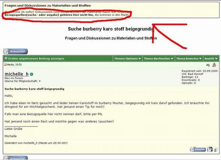Click the Zitieren quote button

click(x=198, y=149)
